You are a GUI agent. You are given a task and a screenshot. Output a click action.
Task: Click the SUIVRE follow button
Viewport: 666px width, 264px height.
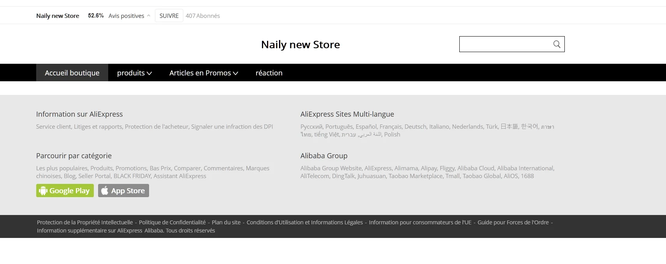coord(169,16)
